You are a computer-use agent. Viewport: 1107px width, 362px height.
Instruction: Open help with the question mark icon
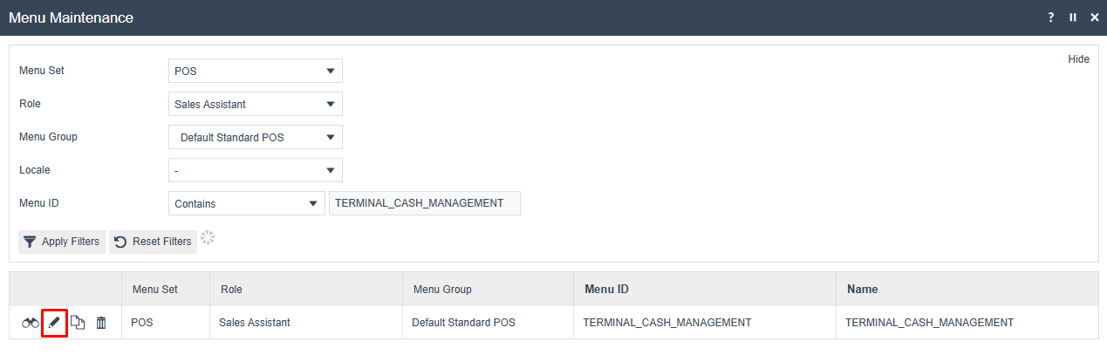point(1051,17)
